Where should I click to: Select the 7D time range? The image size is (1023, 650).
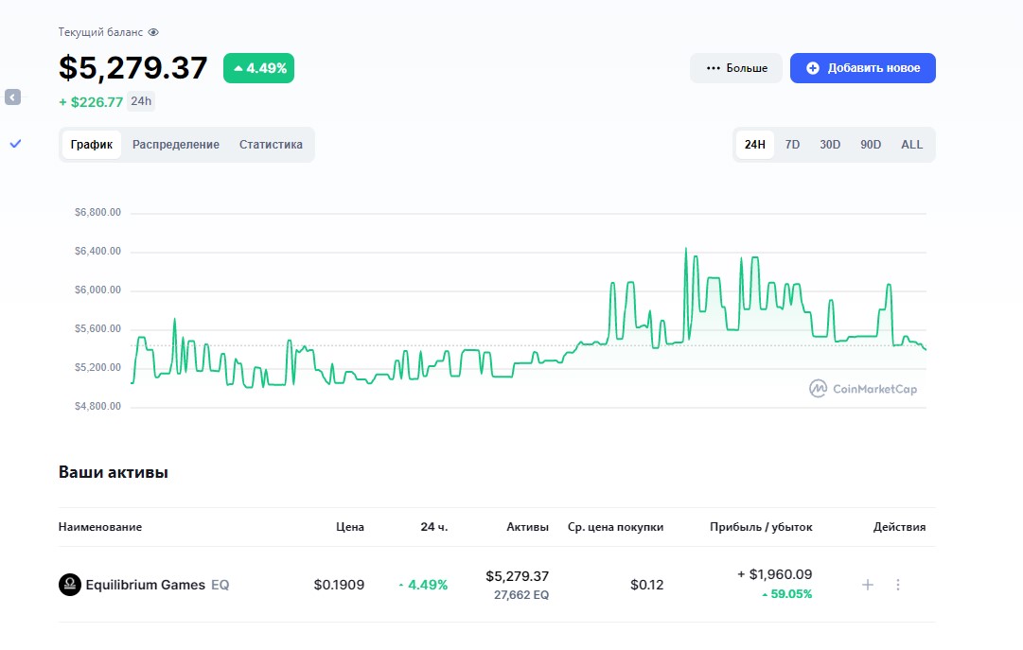click(792, 144)
